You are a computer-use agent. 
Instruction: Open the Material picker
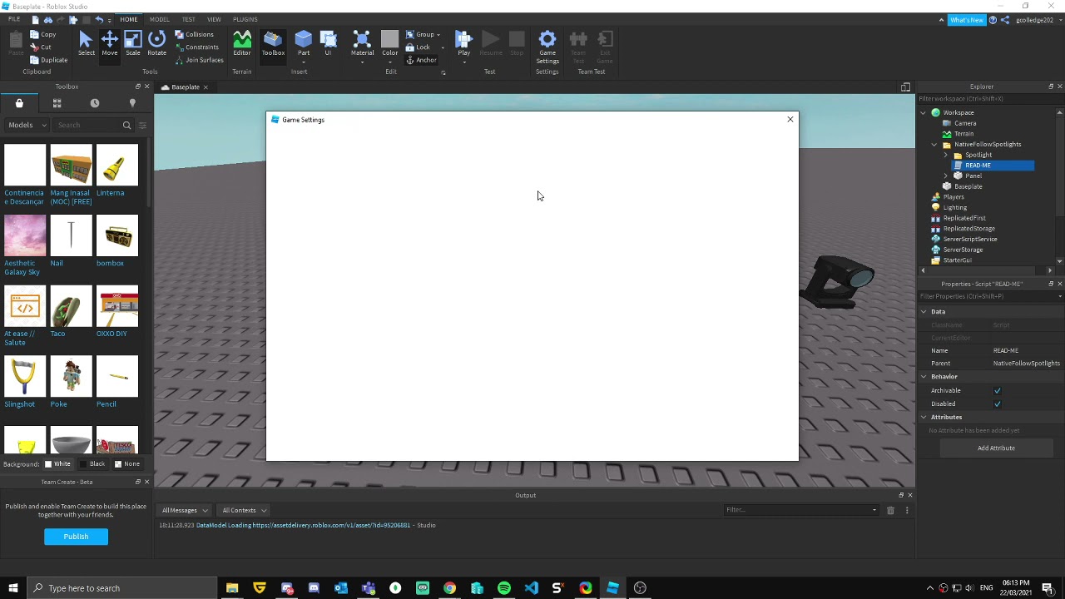[362, 46]
